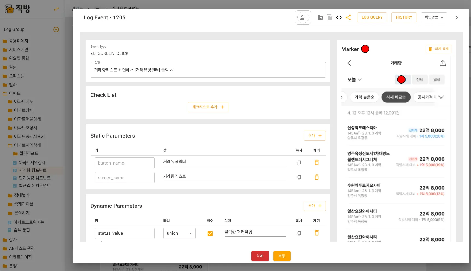Select the 가격 높은순 sort chip
Viewport: 471px width, 271px height.
[x=364, y=97]
